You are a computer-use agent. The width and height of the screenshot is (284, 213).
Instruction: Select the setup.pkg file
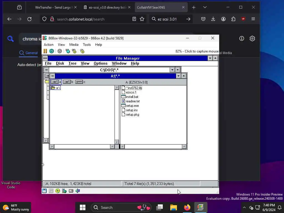coord(130,115)
